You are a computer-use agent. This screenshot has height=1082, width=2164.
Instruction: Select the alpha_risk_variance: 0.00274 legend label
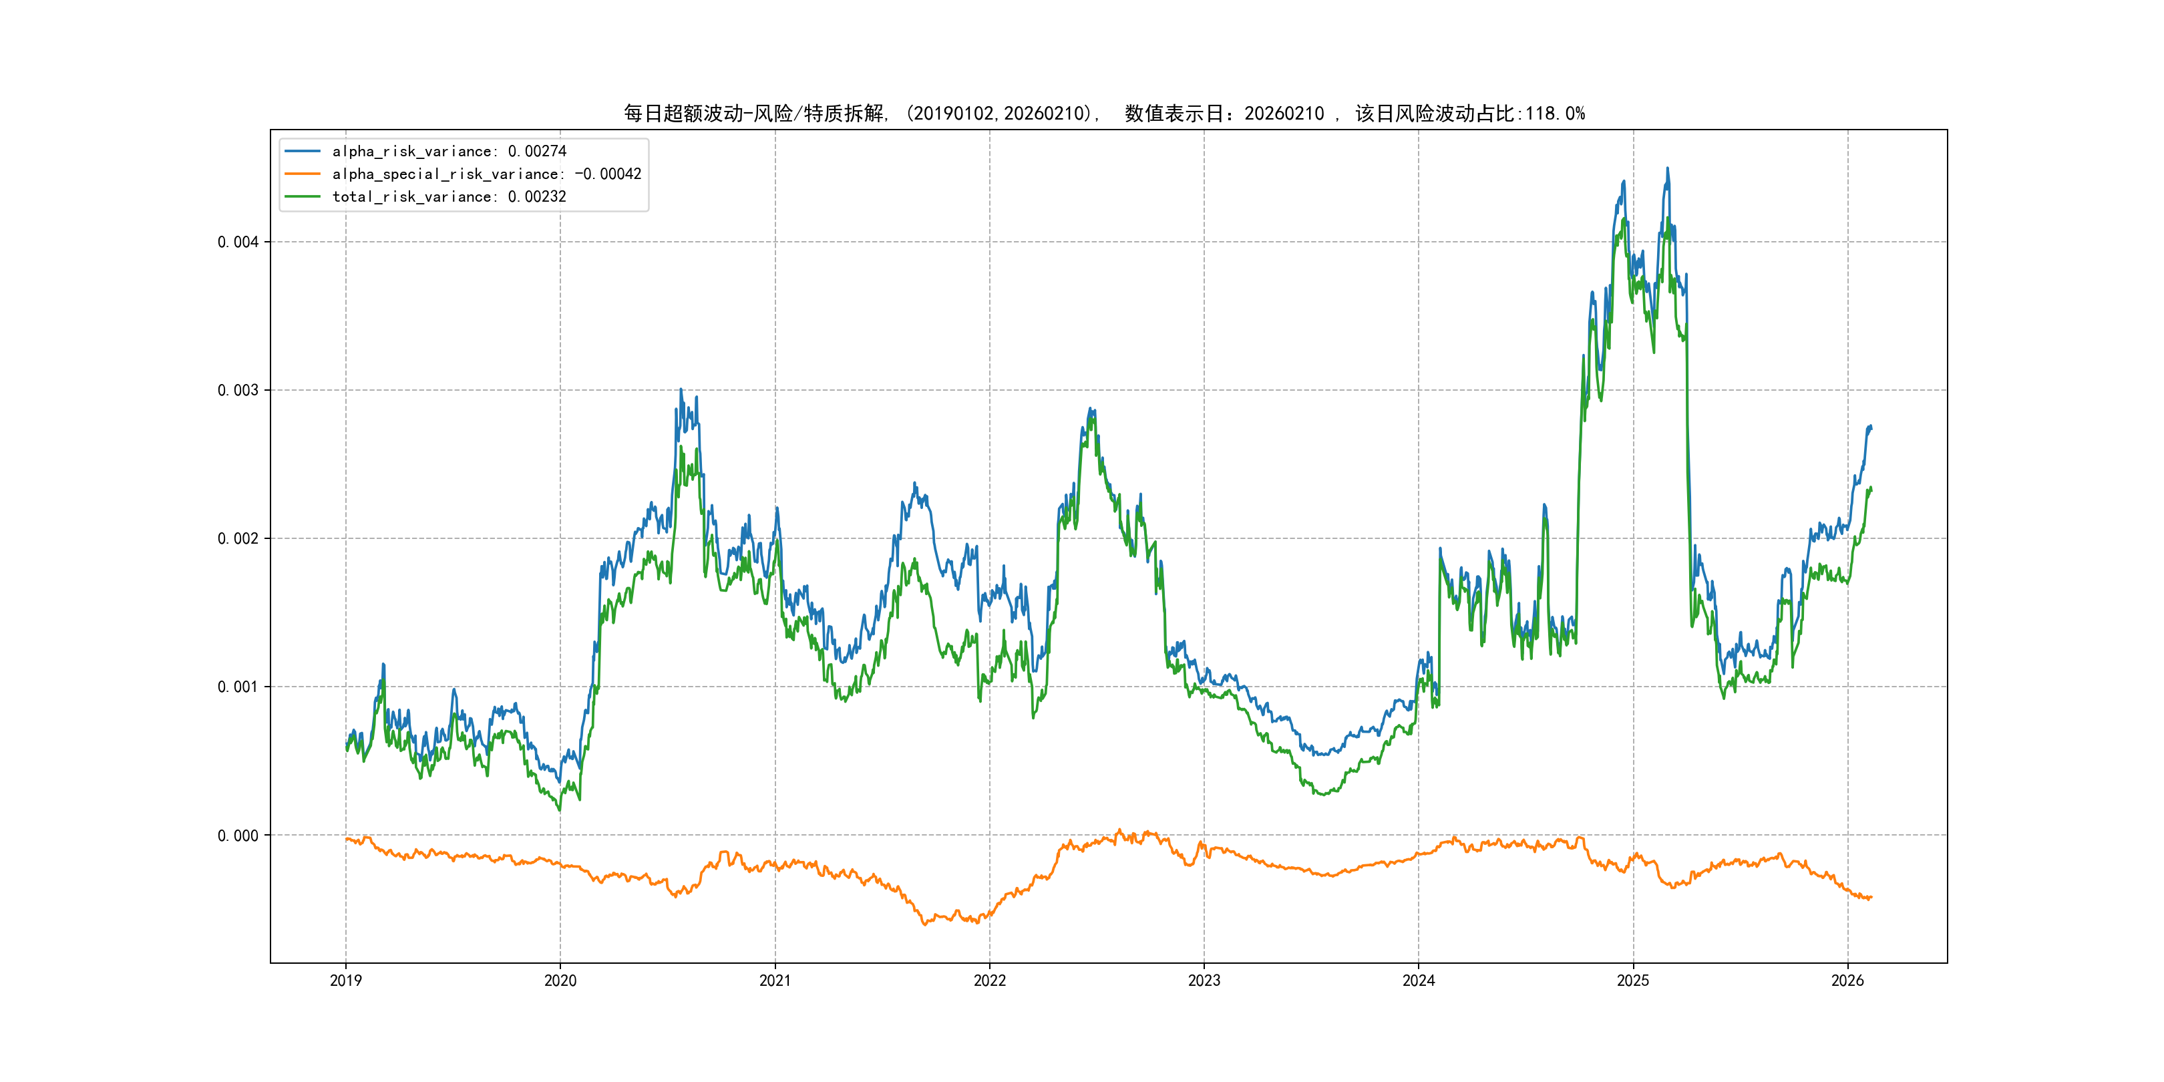449,151
